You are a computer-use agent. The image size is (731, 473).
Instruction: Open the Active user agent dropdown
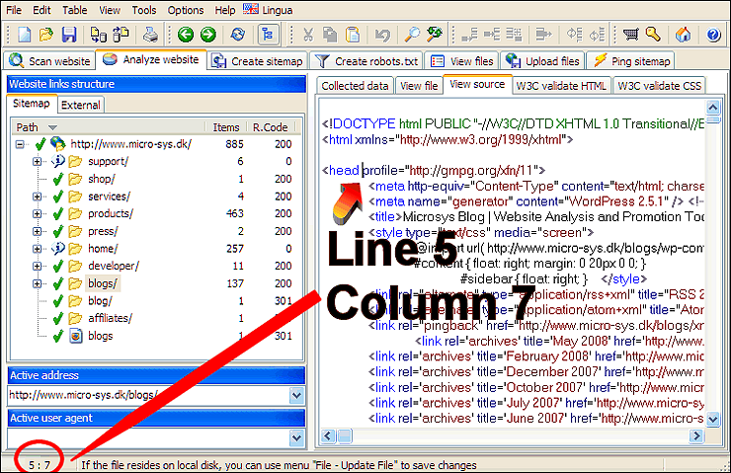pyautogui.click(x=296, y=438)
